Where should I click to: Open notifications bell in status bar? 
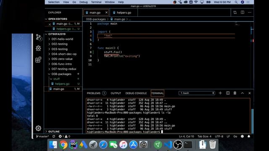point(249,136)
